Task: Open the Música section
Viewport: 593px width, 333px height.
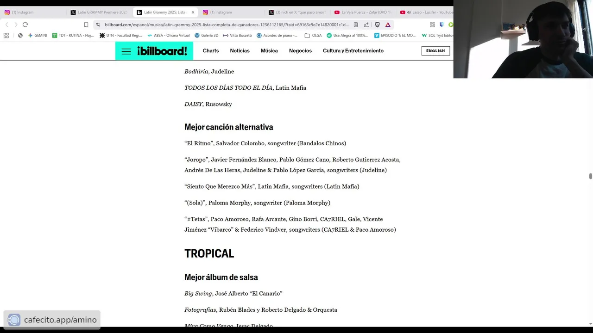Action: tap(269, 51)
